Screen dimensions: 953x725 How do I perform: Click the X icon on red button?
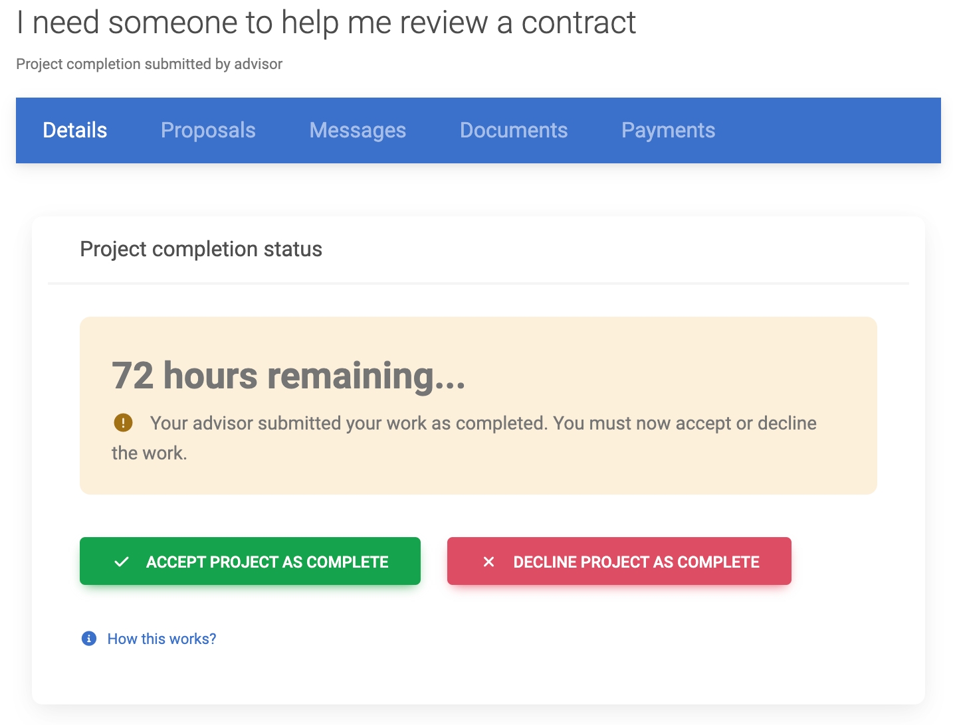point(488,562)
